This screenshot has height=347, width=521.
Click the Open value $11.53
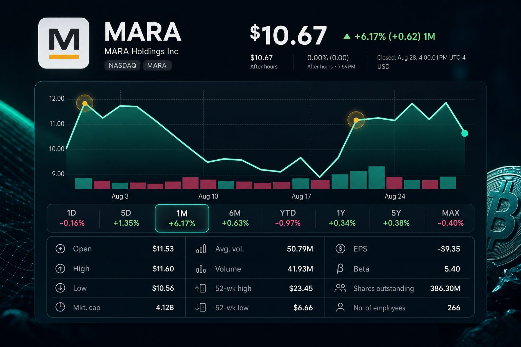pos(163,249)
